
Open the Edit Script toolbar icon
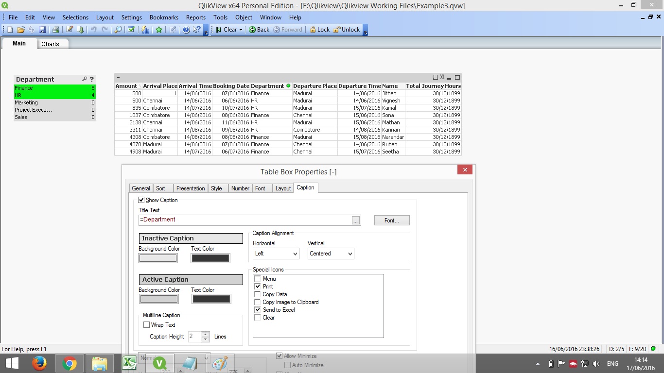pos(70,30)
